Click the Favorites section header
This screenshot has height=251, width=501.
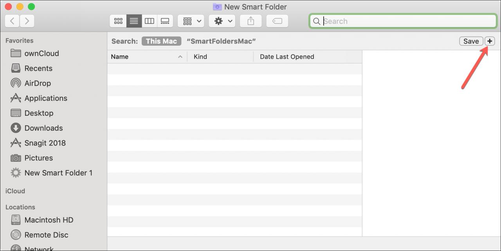19,41
